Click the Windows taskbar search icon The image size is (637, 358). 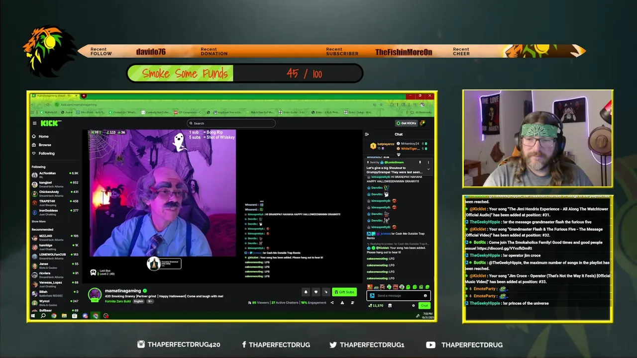pos(43,316)
